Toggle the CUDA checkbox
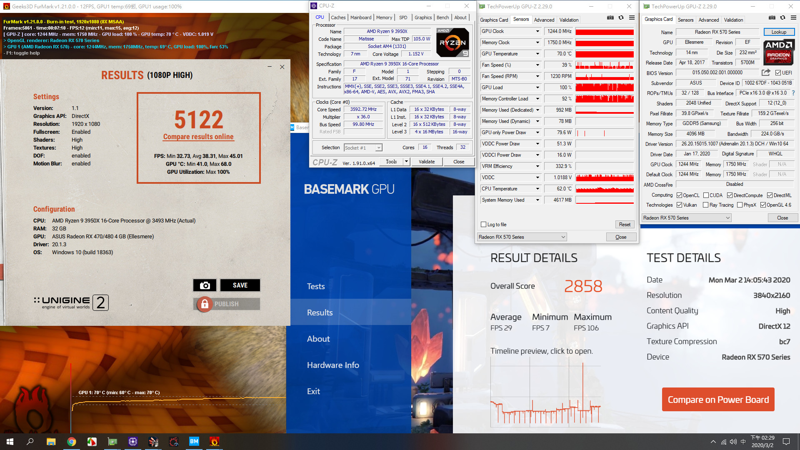The image size is (800, 450). point(706,195)
